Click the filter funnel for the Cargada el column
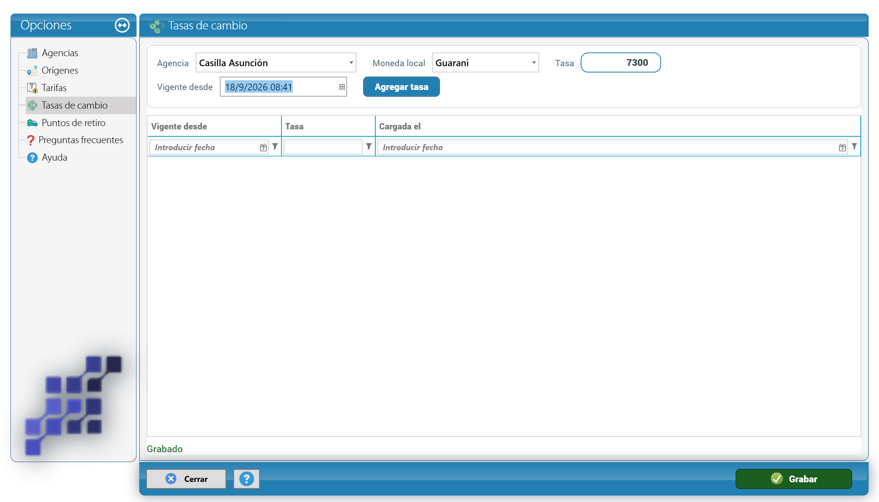The height and width of the screenshot is (502, 879). coord(854,147)
